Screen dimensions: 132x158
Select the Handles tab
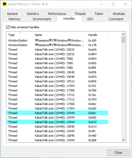[x=69, y=19]
